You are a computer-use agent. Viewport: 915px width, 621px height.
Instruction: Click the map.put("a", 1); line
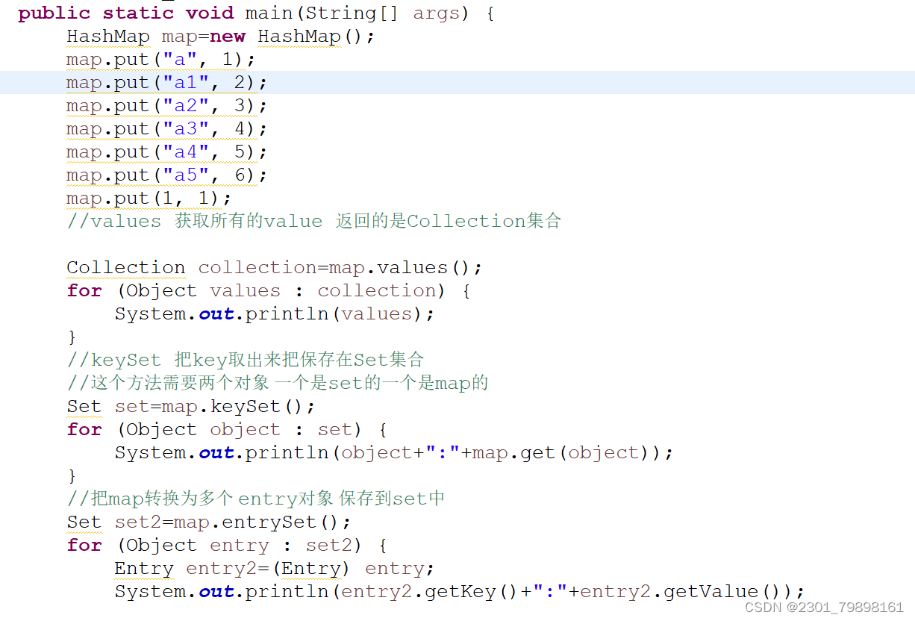[x=161, y=60]
